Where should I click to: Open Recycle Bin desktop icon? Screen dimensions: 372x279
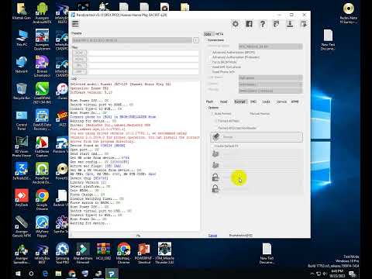point(22,91)
